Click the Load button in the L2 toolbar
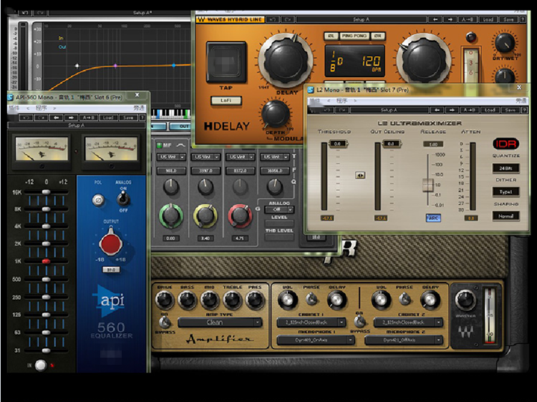The image size is (537, 402). pyautogui.click(x=490, y=110)
